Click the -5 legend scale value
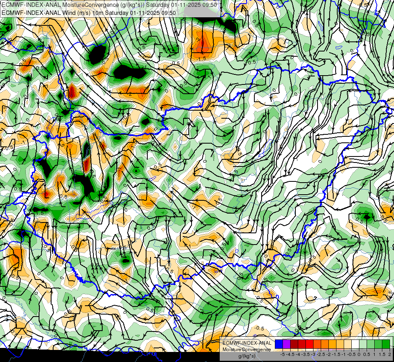This screenshot has height=362, width=394. [283, 354]
